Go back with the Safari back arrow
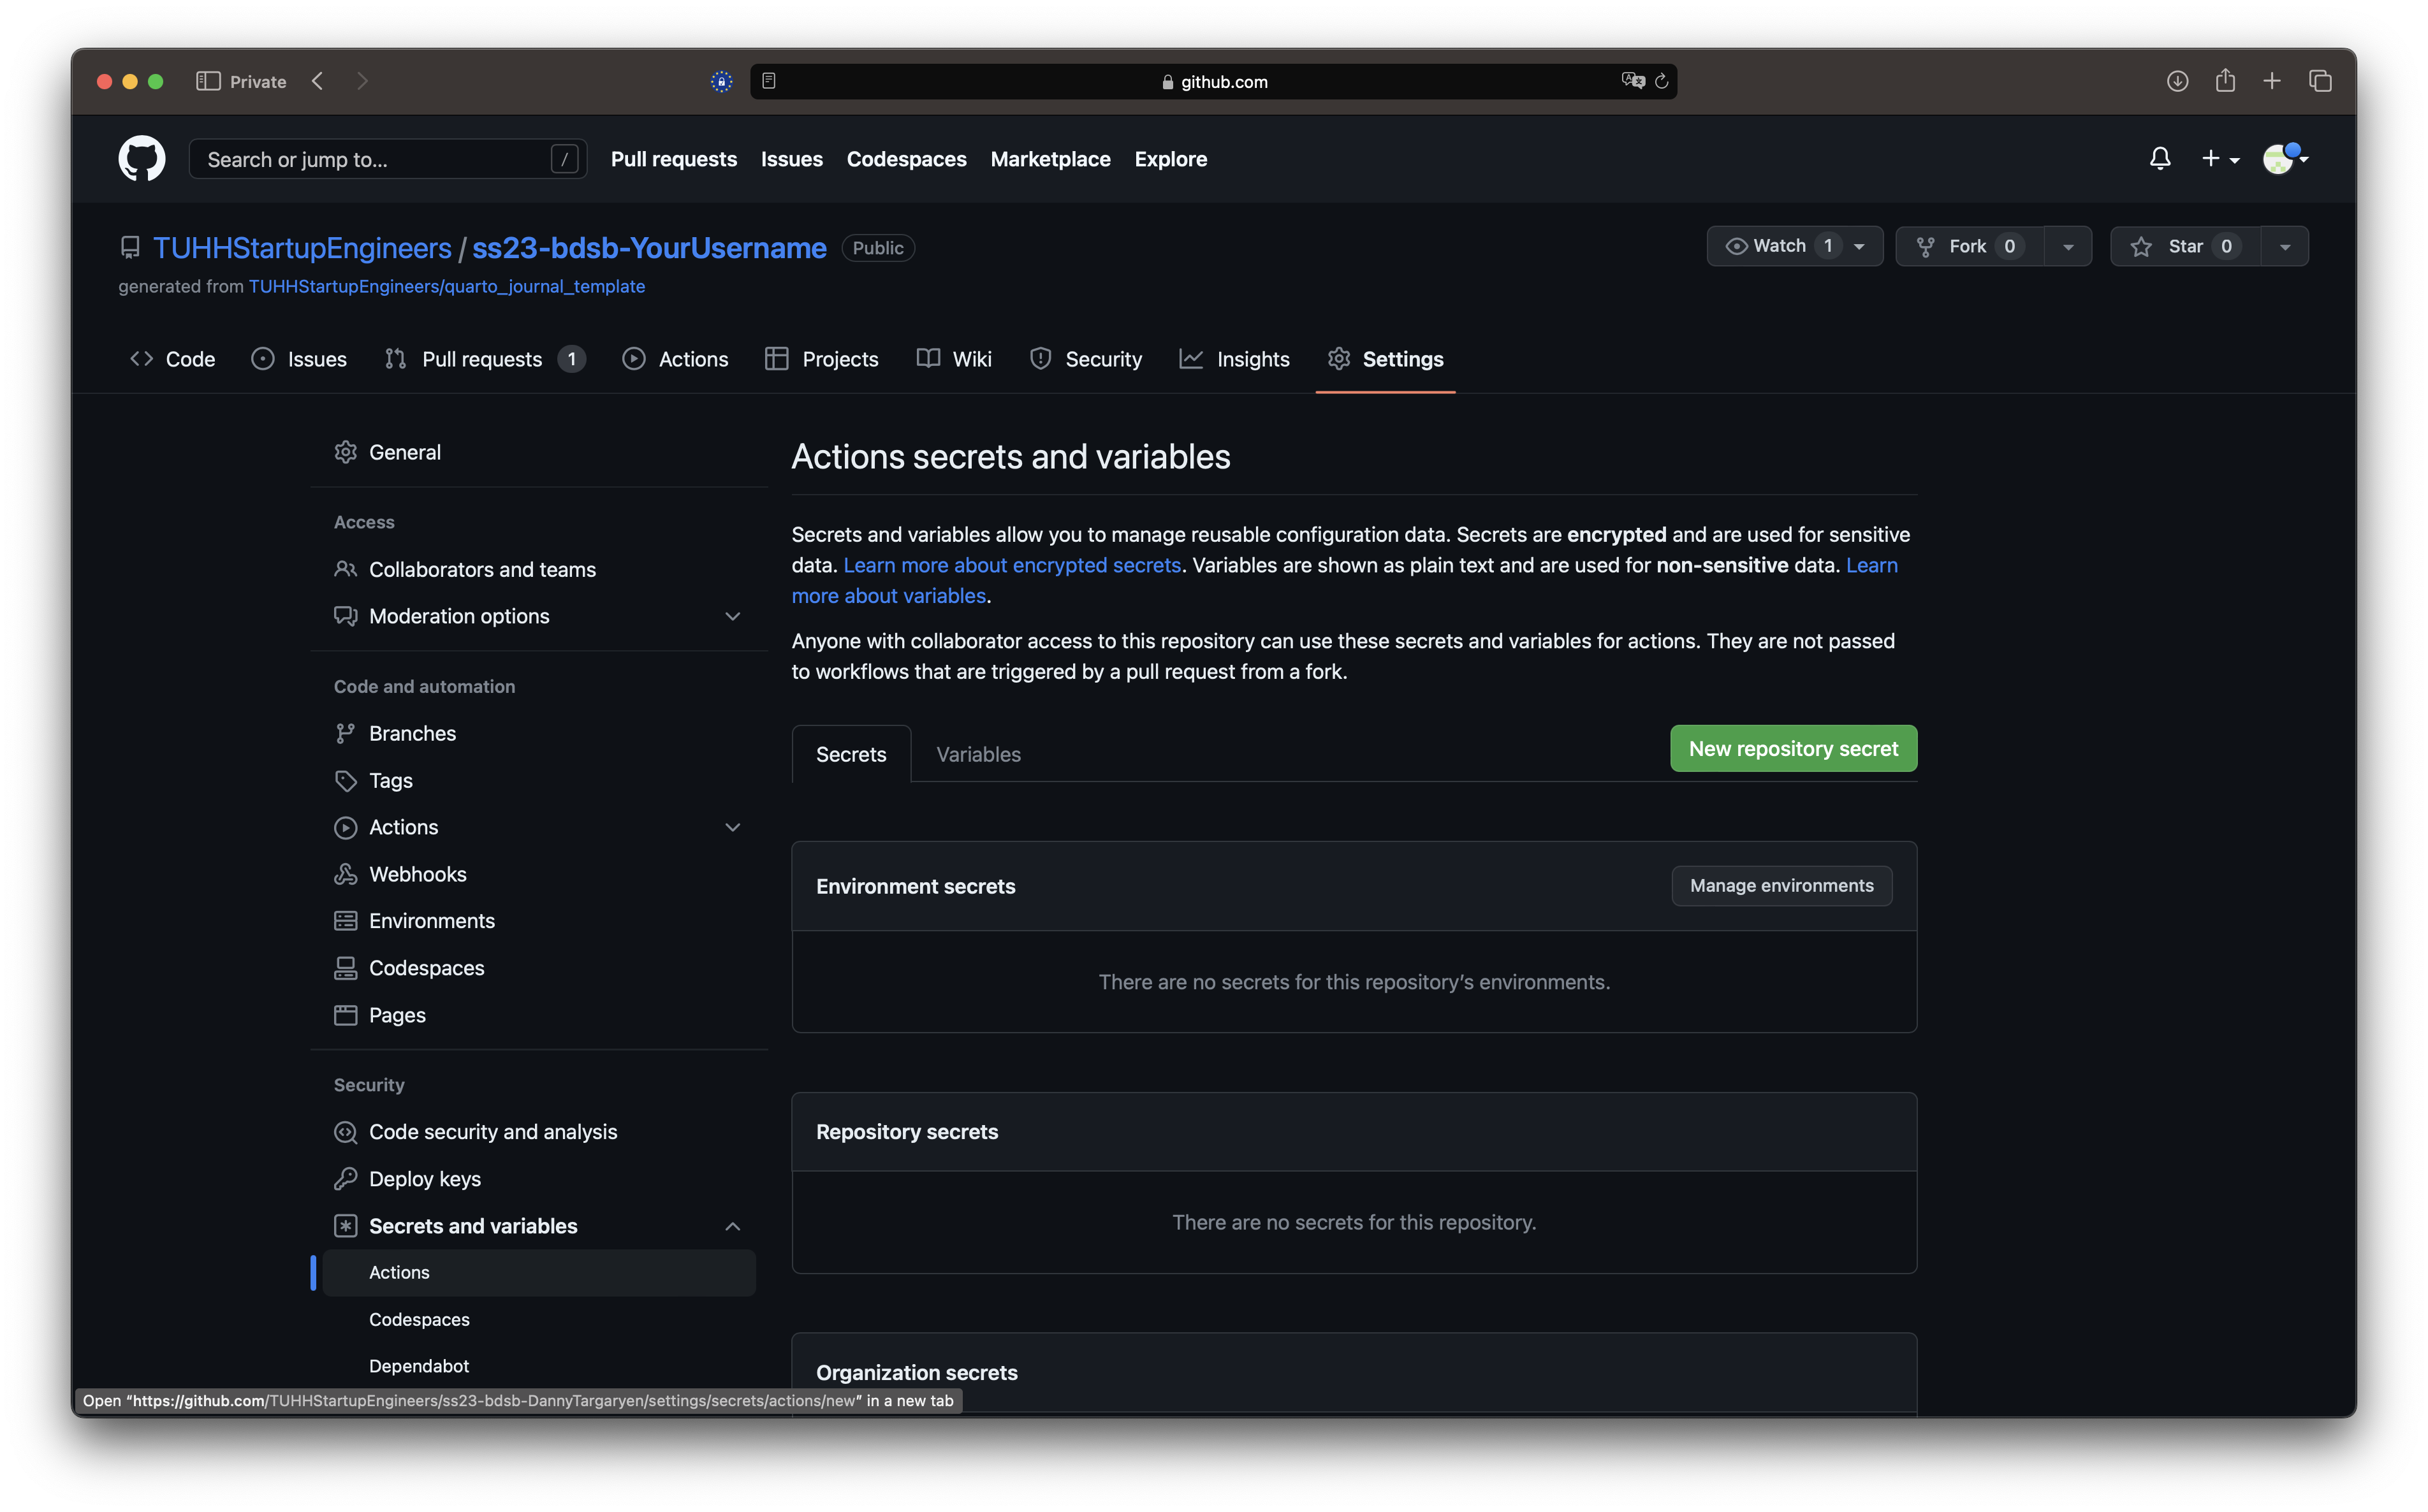This screenshot has width=2428, height=1512. coord(318,81)
